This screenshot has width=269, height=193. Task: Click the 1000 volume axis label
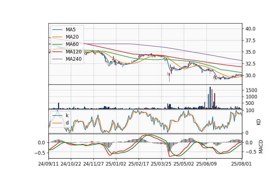252,97
